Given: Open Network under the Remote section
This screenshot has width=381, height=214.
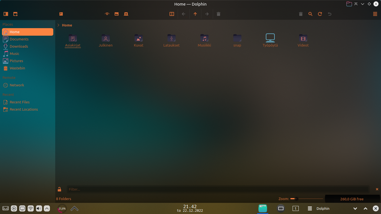Looking at the screenshot, I should tap(17, 85).
